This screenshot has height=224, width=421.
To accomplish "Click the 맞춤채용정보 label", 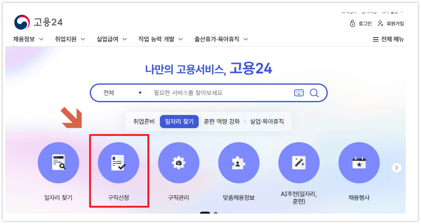I will tap(239, 198).
